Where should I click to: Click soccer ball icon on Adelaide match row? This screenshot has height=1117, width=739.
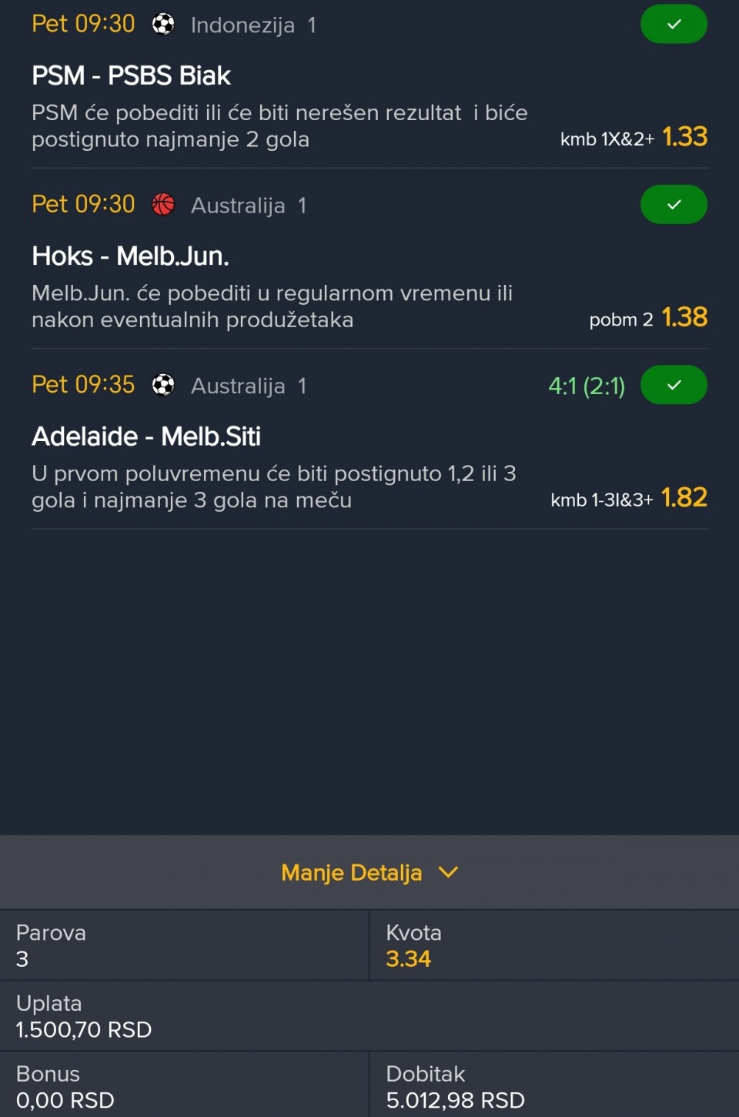click(x=163, y=385)
